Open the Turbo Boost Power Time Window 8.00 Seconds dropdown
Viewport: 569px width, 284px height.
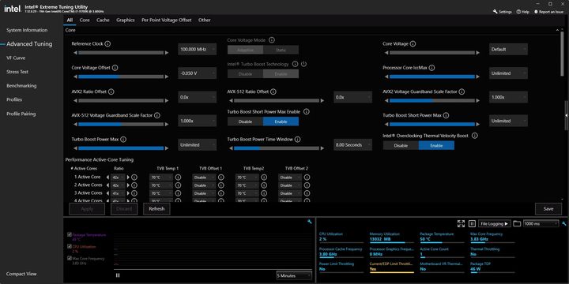point(352,144)
